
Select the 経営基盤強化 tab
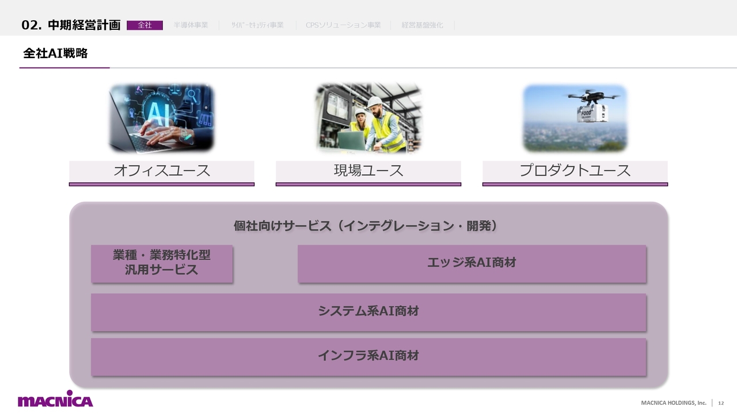point(422,25)
